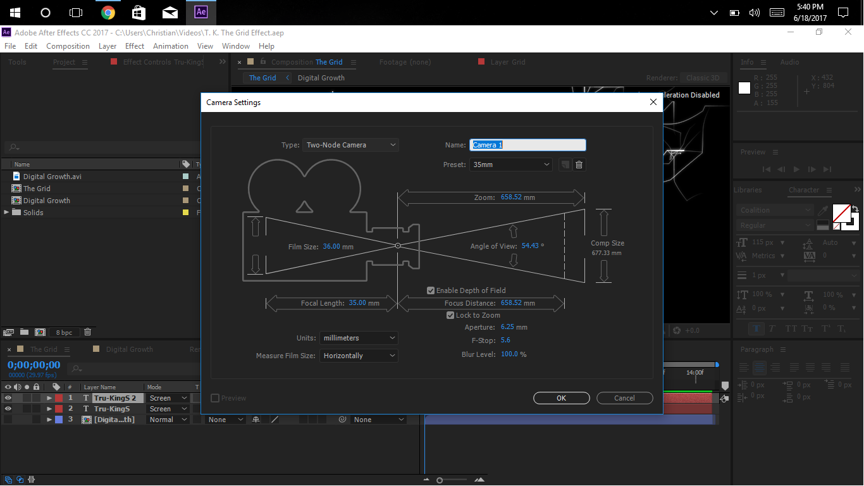Open the Windows Action Center notifications icon
The image size is (864, 486).
point(842,13)
